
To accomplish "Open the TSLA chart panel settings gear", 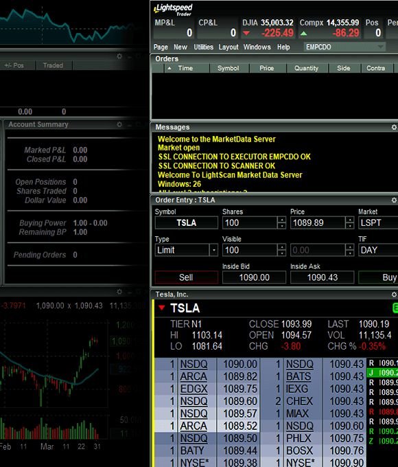I will pyautogui.click(x=119, y=292).
